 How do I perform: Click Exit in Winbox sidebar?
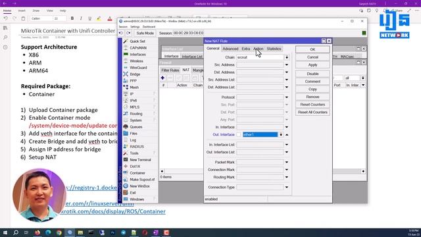(133, 193)
